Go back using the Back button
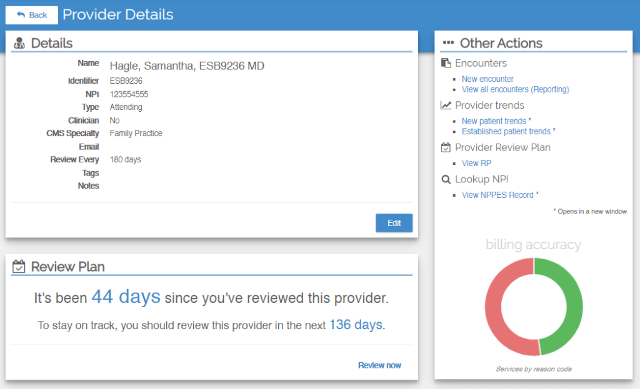 coord(32,15)
